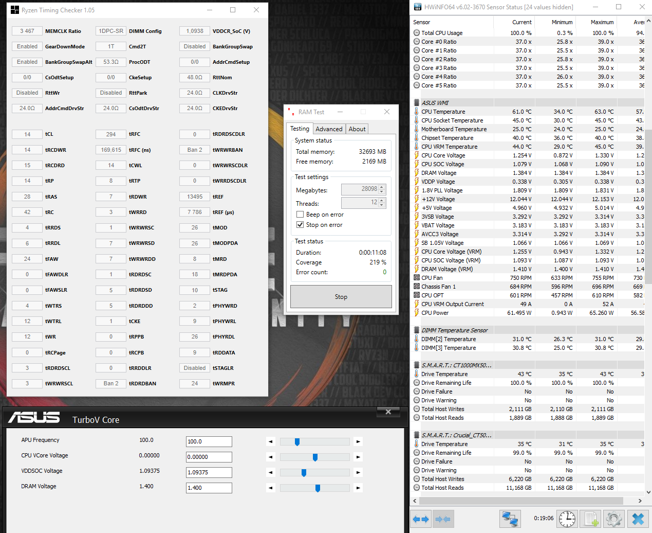Screen dimensions: 652x533
Task: Click HWiNFO vertical scrollbar down arrow
Action: tap(648, 492)
